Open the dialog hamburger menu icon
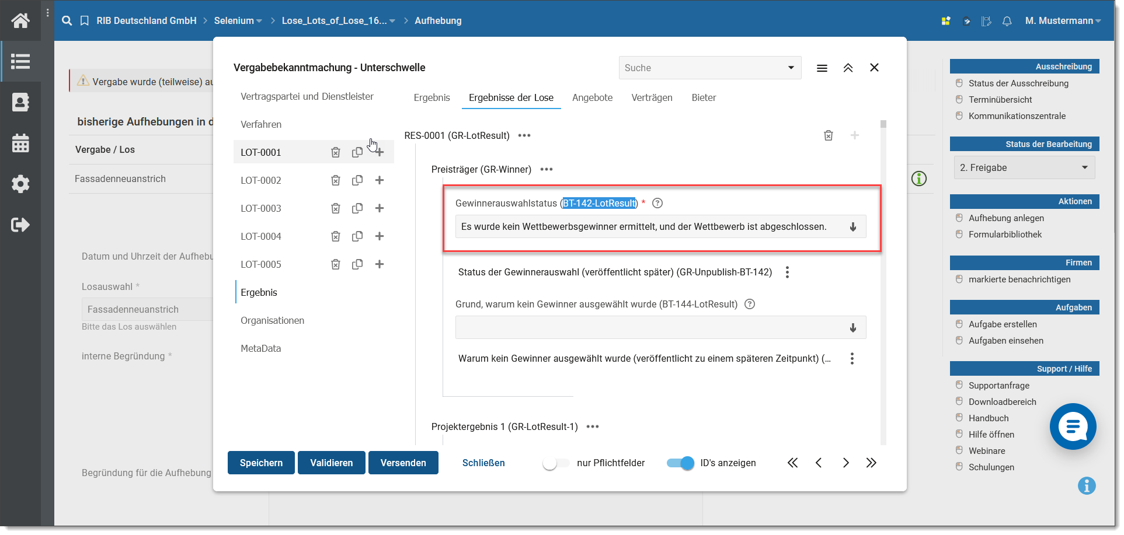 point(822,68)
